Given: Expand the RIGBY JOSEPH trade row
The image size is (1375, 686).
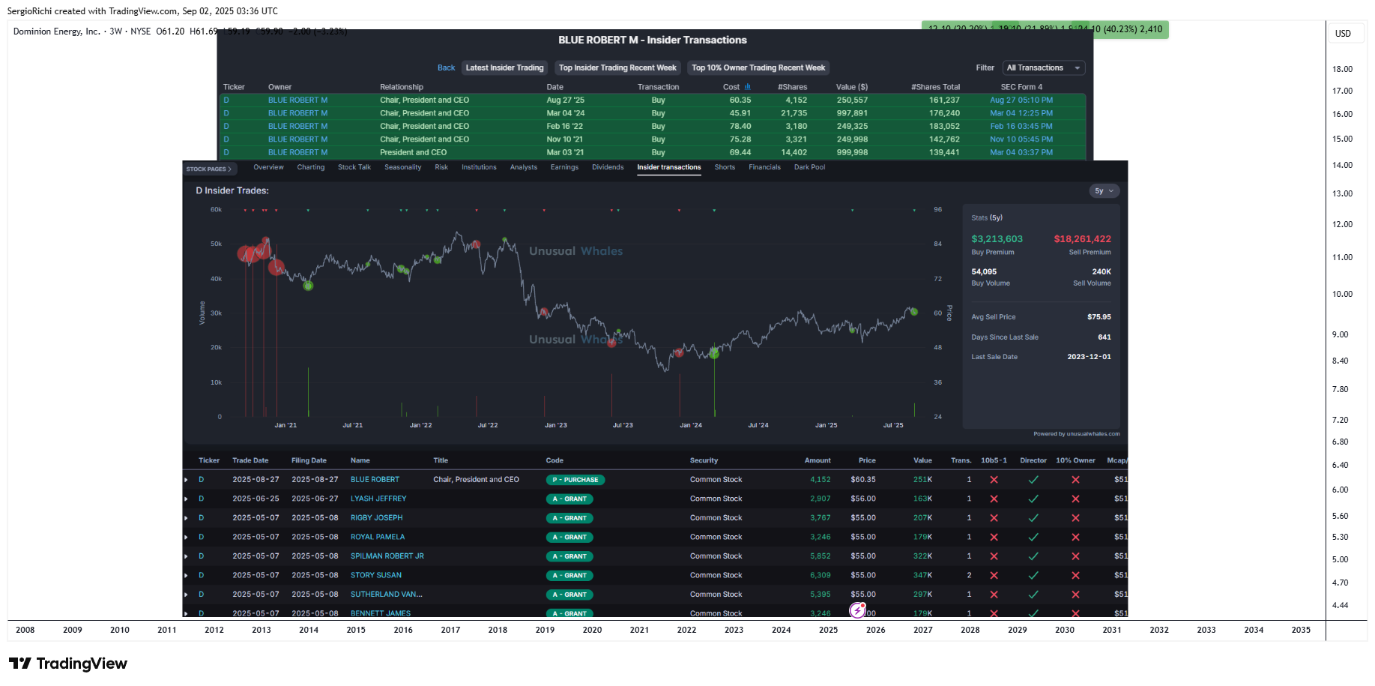Looking at the screenshot, I should [187, 518].
